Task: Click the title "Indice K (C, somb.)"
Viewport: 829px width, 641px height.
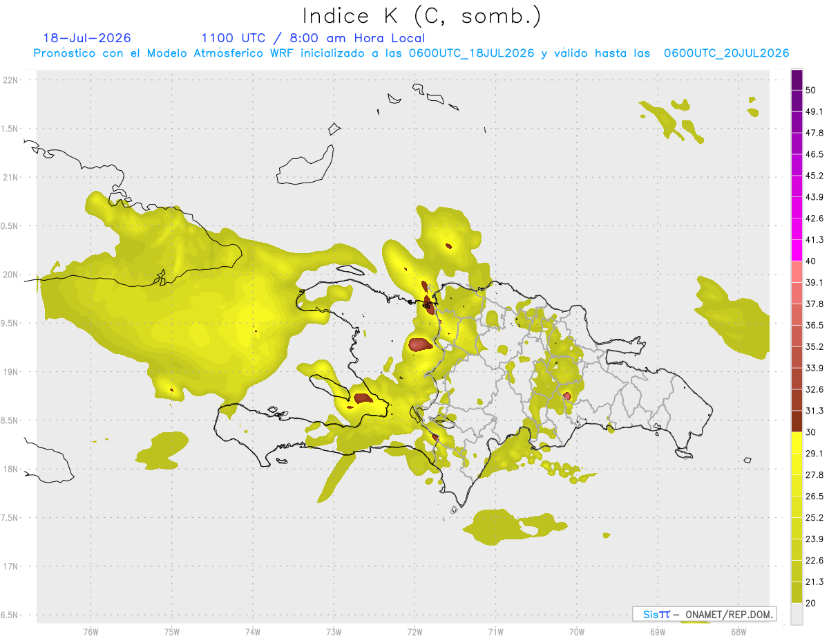Action: [422, 15]
